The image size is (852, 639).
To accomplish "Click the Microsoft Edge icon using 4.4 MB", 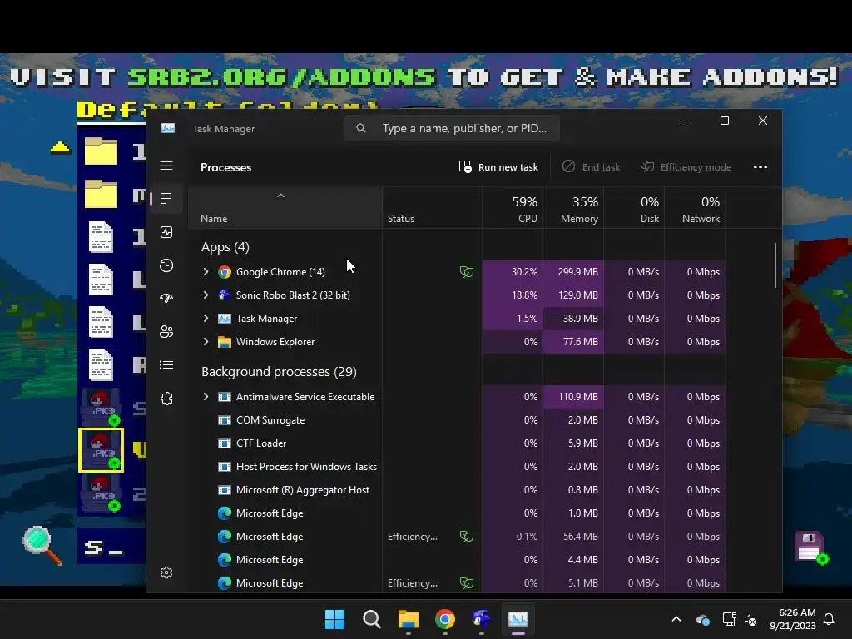I will pyautogui.click(x=225, y=560).
